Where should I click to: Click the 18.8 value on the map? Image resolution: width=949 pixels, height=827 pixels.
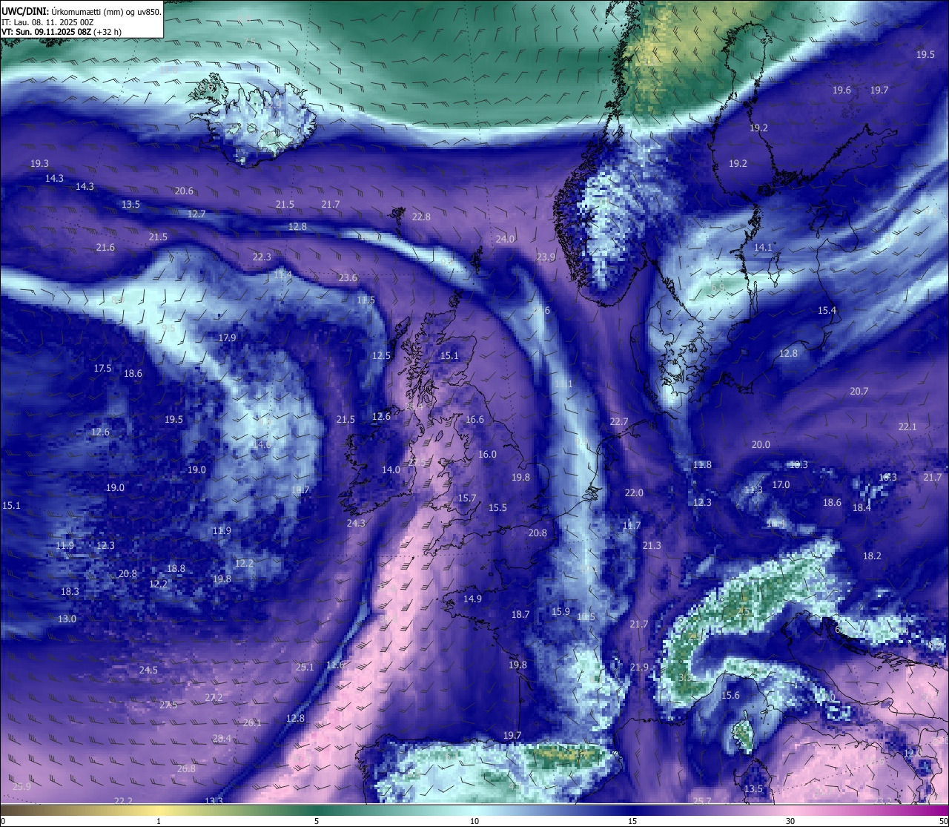point(176,569)
